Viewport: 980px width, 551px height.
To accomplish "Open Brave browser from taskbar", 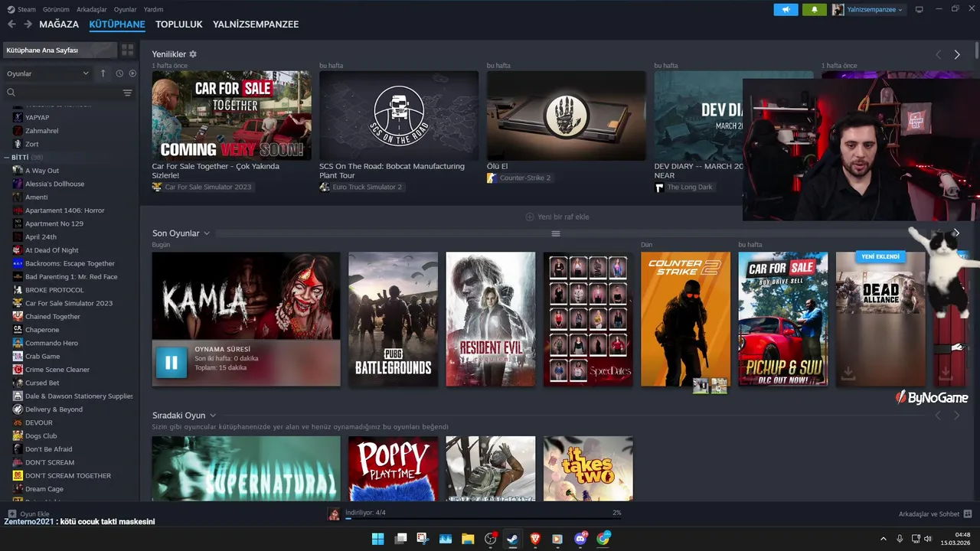I will click(535, 539).
